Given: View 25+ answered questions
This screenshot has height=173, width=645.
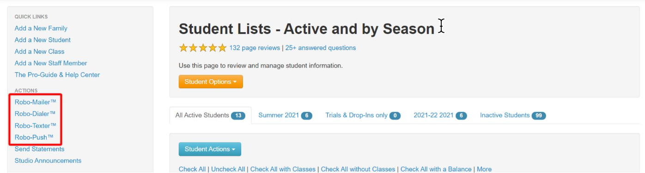Looking at the screenshot, I should (x=321, y=48).
